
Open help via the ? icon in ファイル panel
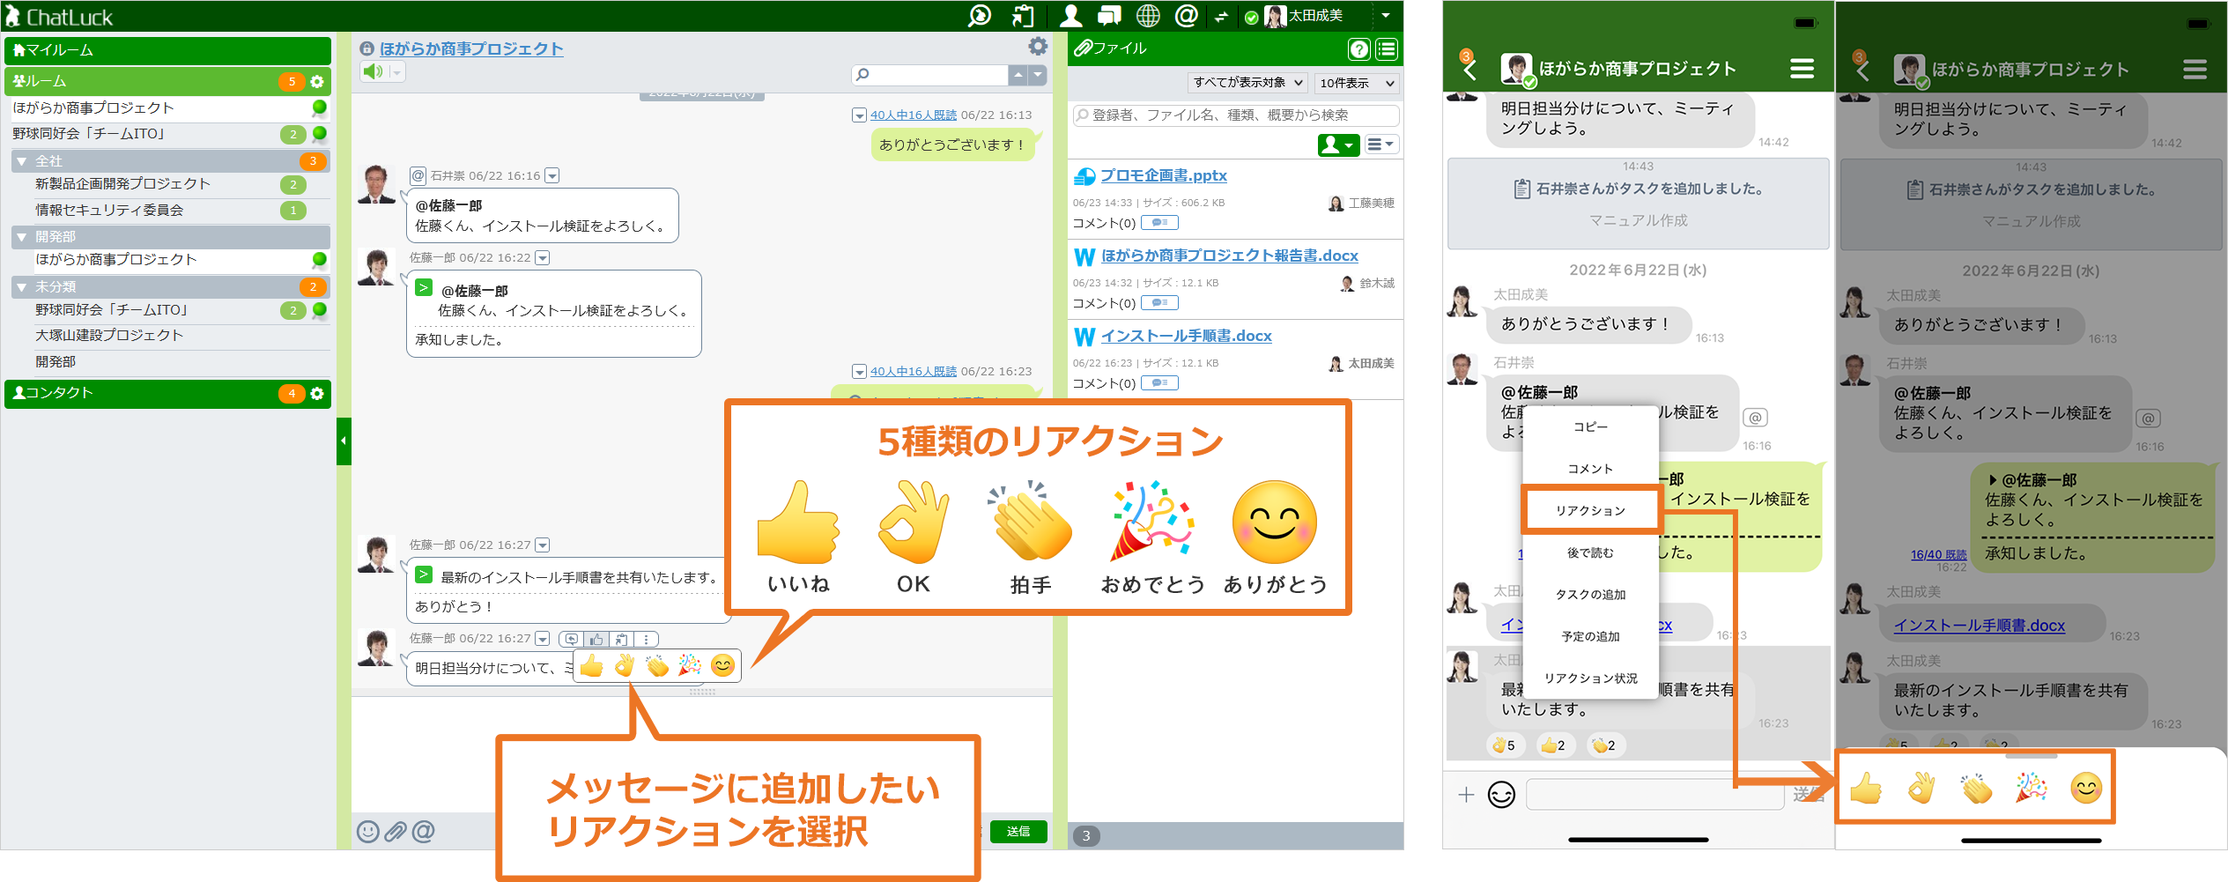pyautogui.click(x=1358, y=48)
